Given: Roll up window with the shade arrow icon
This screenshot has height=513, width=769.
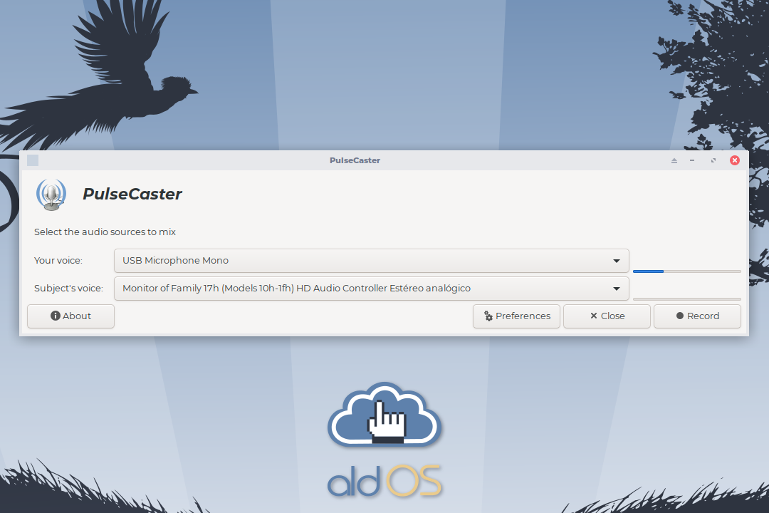Looking at the screenshot, I should [674, 161].
